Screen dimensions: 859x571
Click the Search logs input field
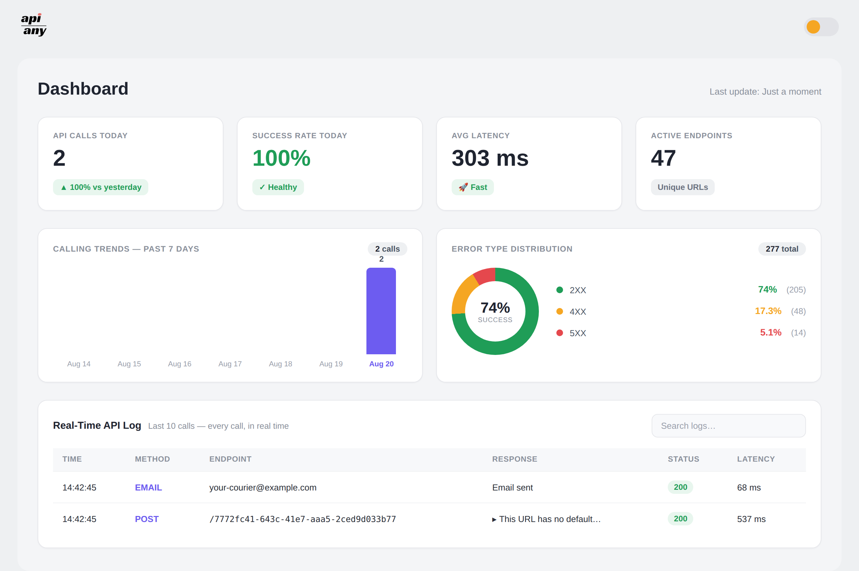[728, 426]
